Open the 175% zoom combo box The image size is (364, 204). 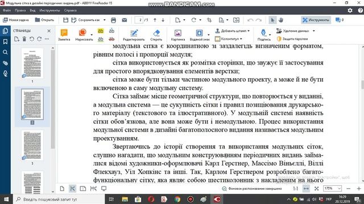[332, 189]
